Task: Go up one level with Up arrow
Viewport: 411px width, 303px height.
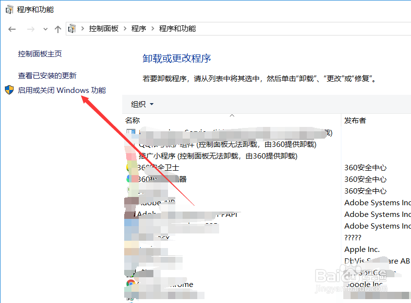Action: click(57, 29)
